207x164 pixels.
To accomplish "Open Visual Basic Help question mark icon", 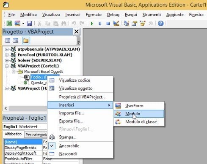I will [x=161, y=23].
